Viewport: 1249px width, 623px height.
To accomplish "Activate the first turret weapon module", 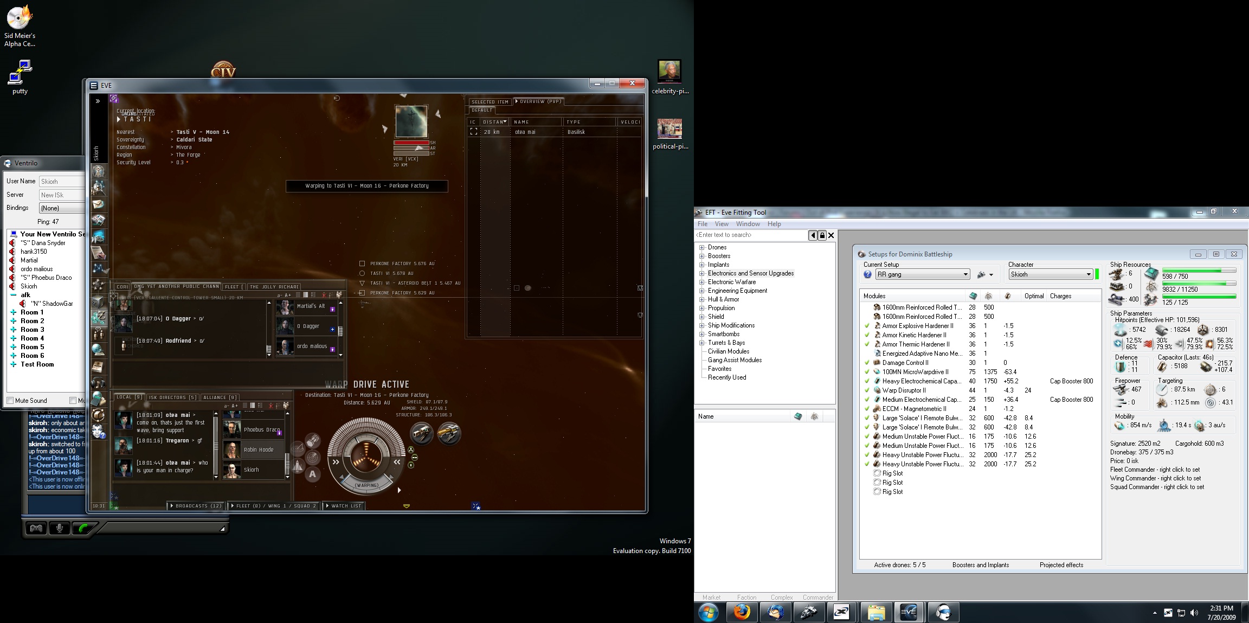I will [421, 433].
